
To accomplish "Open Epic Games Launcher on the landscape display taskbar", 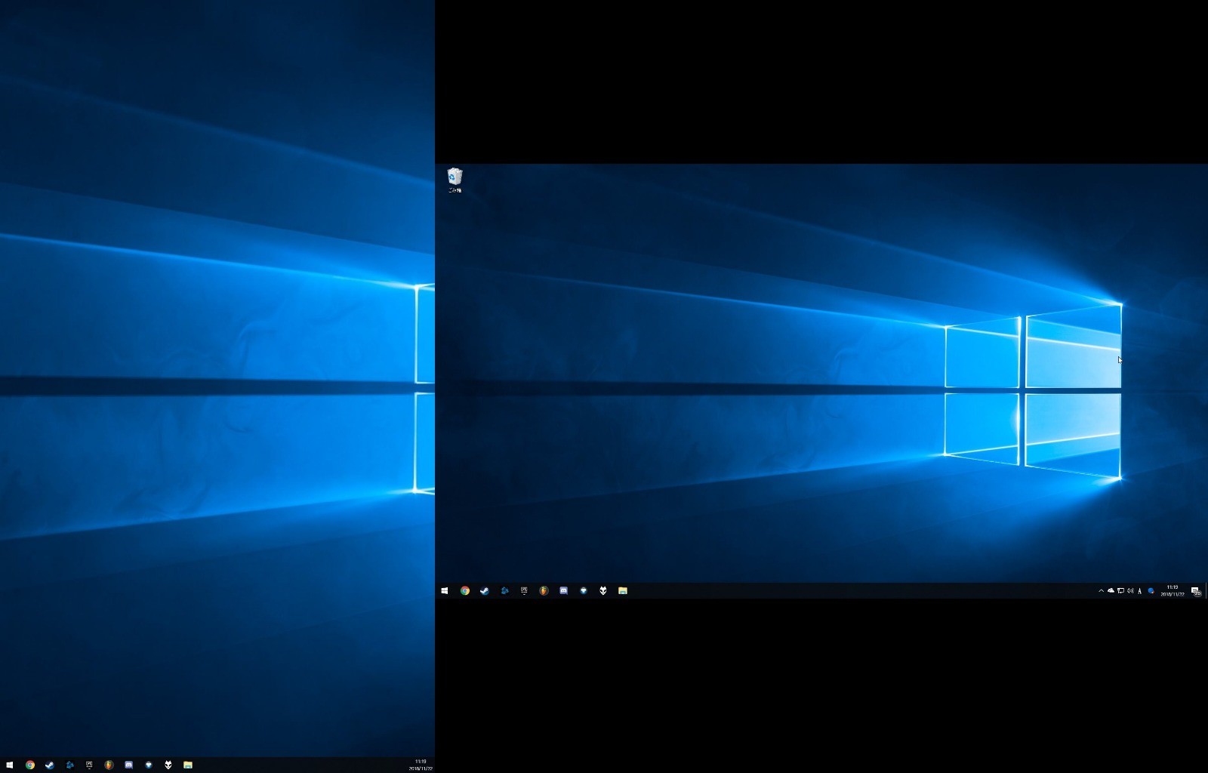I will click(x=524, y=591).
